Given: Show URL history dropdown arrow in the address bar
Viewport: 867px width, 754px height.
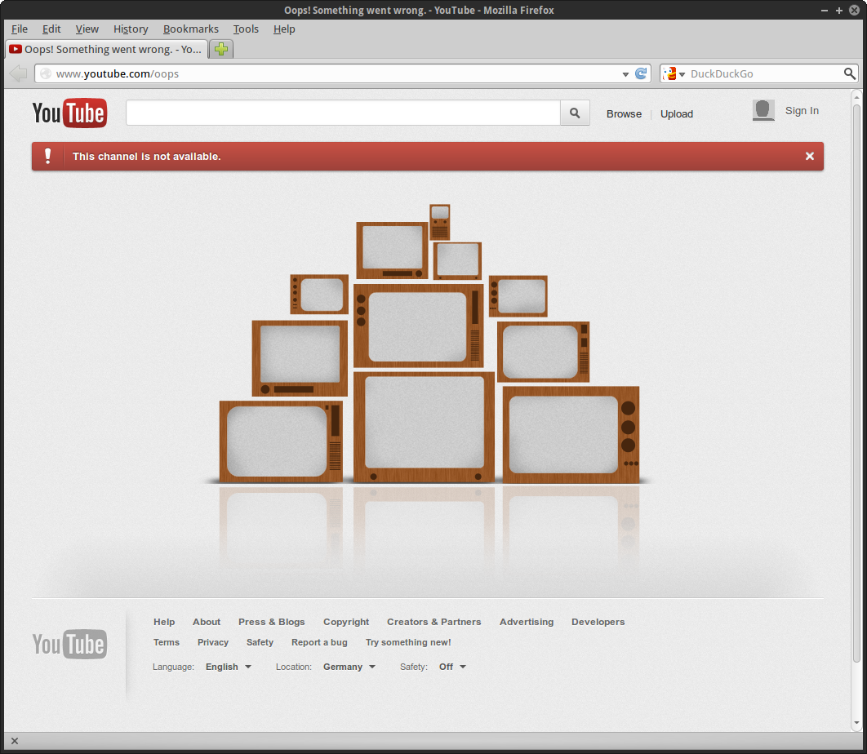Looking at the screenshot, I should [625, 73].
